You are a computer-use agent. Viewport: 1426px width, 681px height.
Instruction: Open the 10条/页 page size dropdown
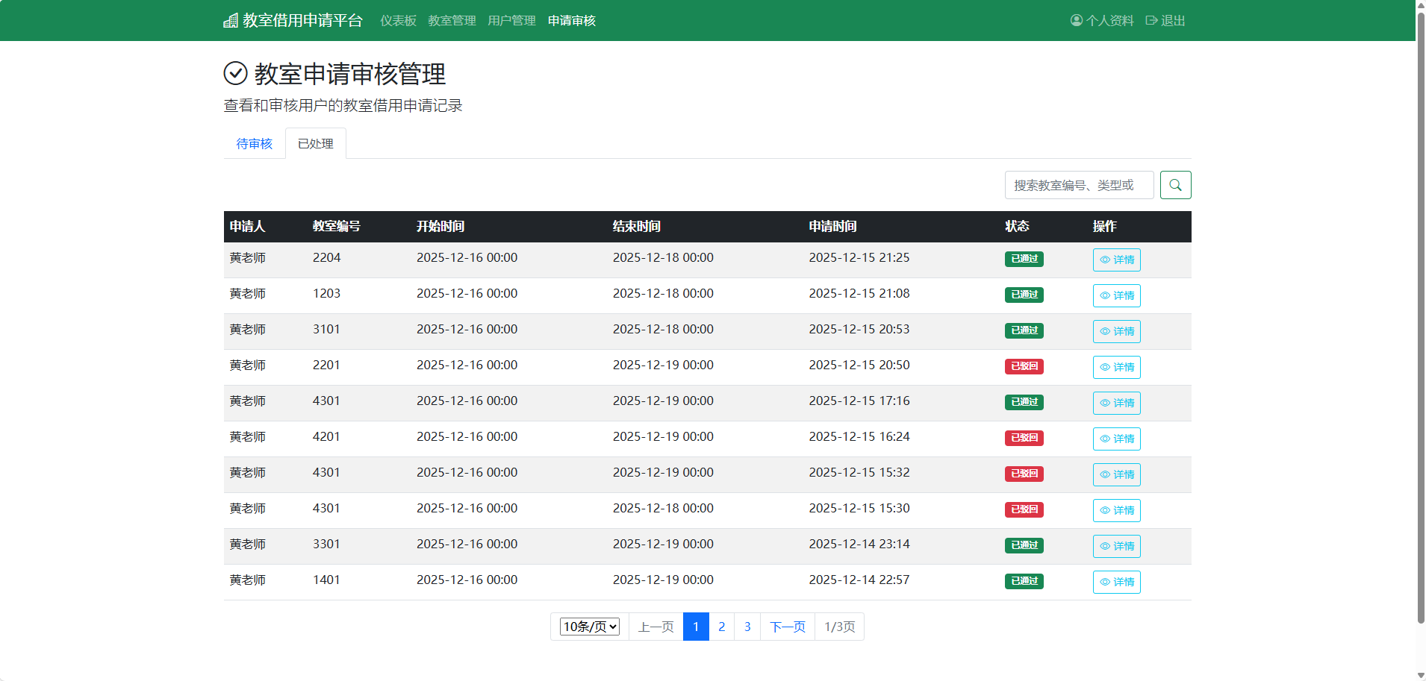[590, 627]
